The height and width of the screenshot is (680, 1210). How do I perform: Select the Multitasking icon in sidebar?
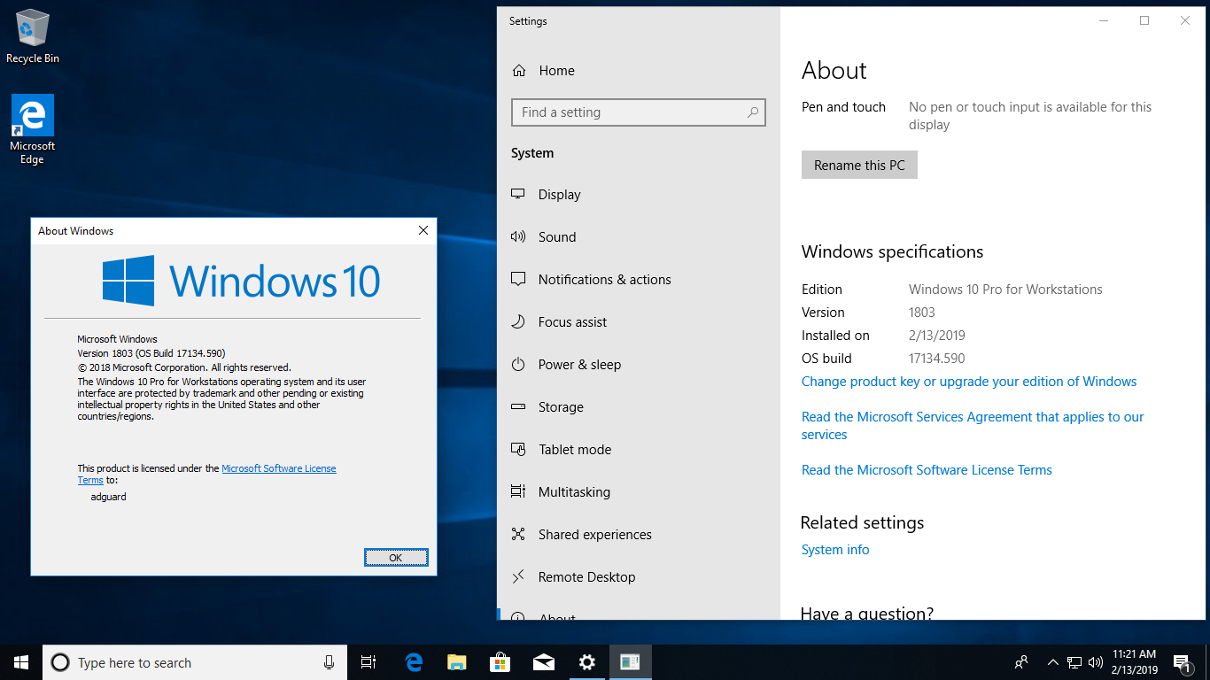[519, 492]
